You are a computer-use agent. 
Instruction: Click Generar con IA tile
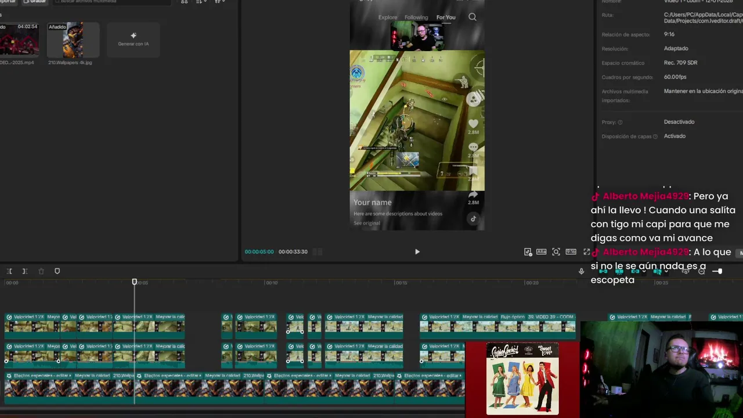pos(133,39)
